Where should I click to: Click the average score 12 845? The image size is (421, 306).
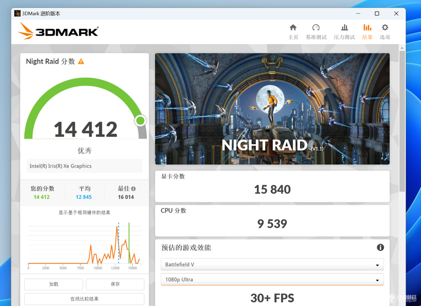click(x=84, y=197)
